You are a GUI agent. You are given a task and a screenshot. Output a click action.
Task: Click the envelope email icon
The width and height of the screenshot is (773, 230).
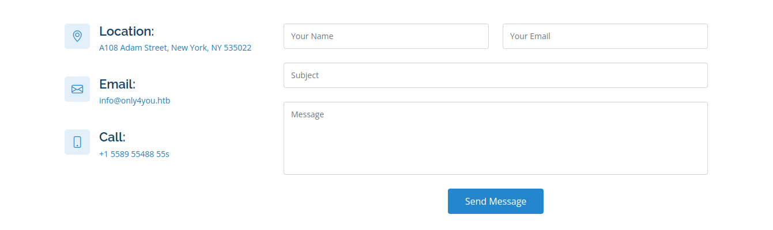point(77,89)
